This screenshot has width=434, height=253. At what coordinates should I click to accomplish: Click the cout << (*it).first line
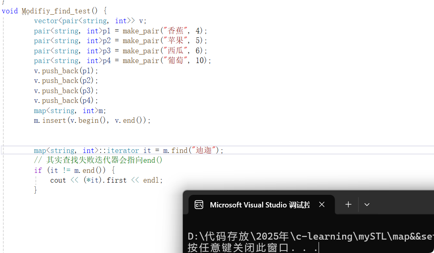click(x=106, y=181)
